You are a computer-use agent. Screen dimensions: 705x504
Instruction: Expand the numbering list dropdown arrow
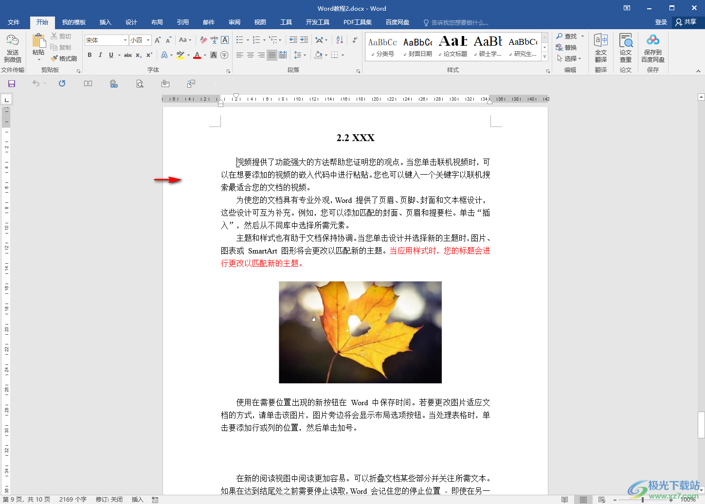(x=265, y=40)
